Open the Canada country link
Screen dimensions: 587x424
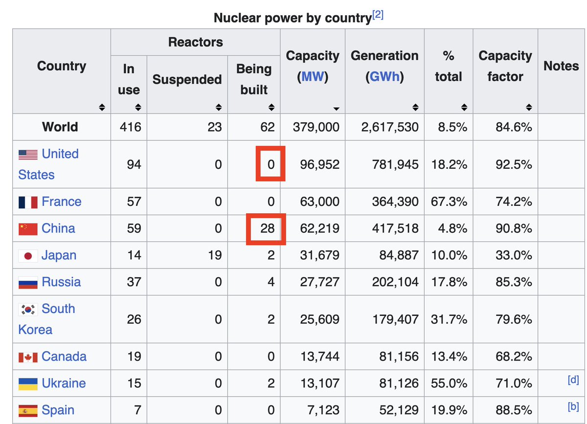click(x=64, y=357)
